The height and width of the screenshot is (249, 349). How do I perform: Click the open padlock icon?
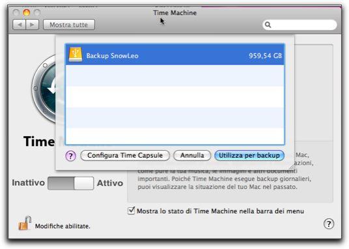[x=25, y=224]
